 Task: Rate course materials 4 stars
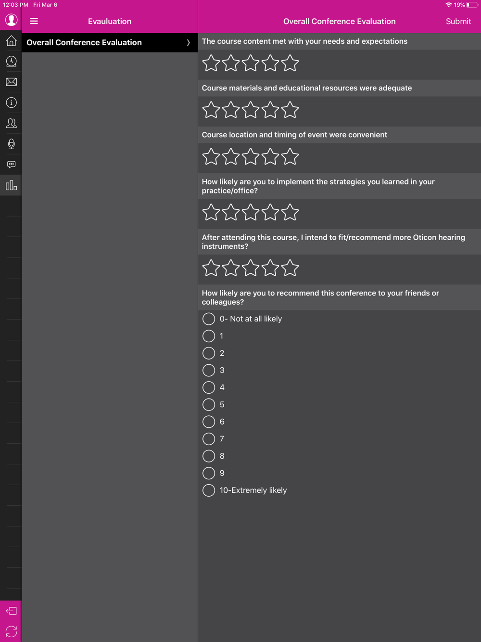click(x=270, y=110)
